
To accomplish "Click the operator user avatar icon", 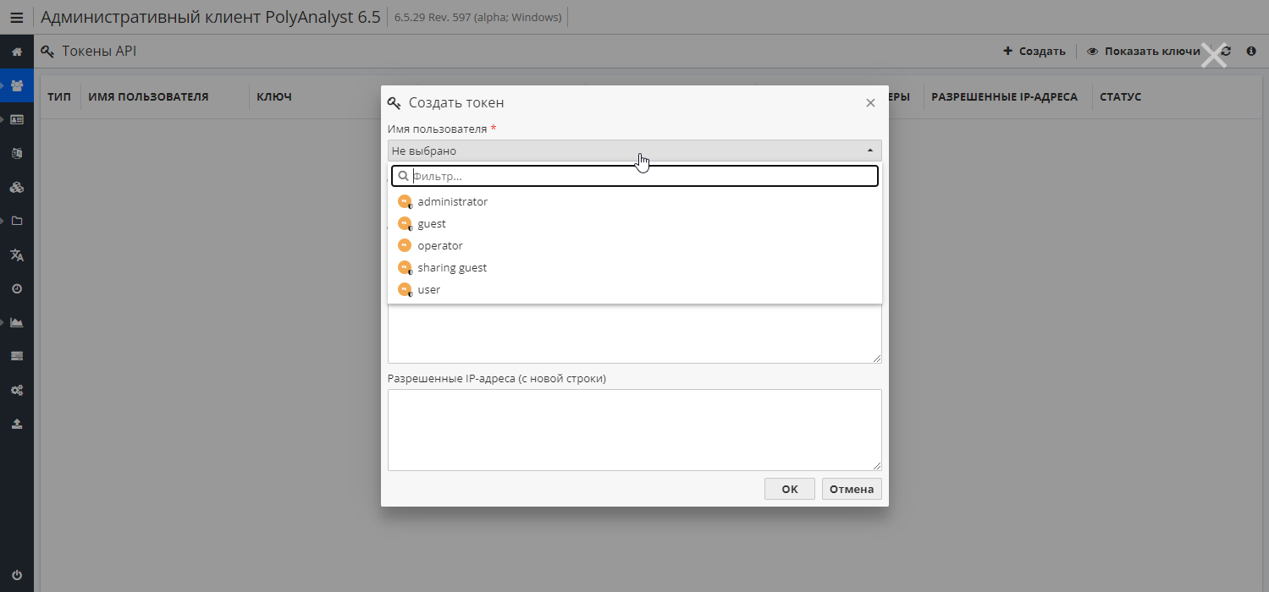I will pyautogui.click(x=405, y=246).
